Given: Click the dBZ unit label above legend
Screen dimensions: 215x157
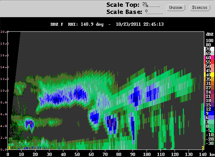Looking at the screenshot, I should click(x=210, y=34).
